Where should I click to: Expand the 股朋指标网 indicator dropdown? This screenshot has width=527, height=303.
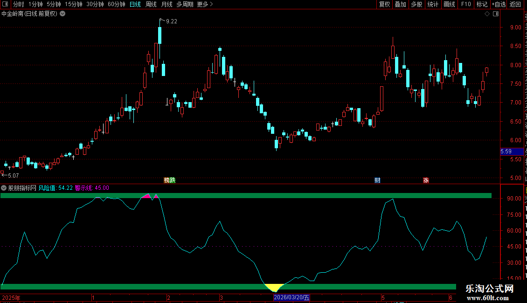[4, 188]
